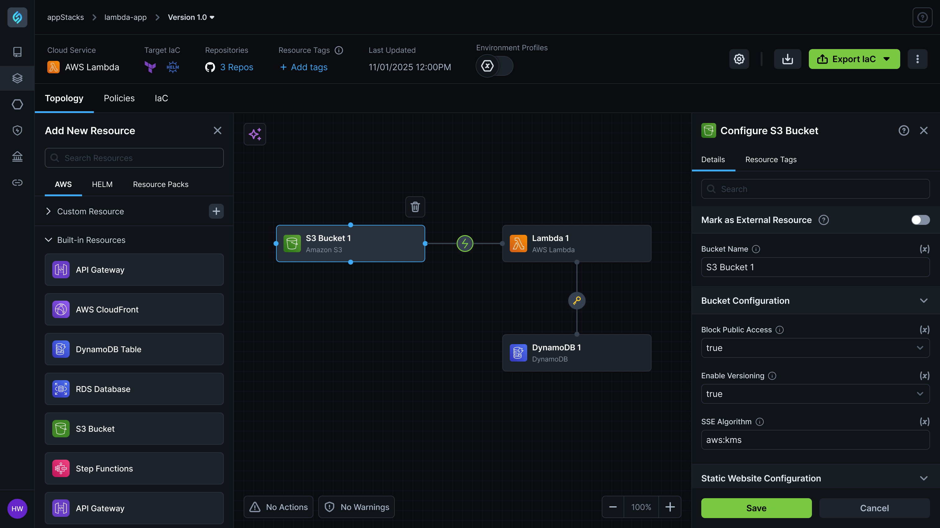Image resolution: width=940 pixels, height=528 pixels.
Task: Click the Resource Tags info icon
Action: [x=339, y=50]
